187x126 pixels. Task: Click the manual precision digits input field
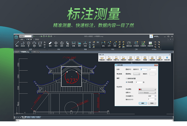coord(139,82)
